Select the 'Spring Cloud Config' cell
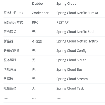 [x=72, y=51]
